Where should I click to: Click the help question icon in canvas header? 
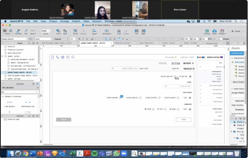tap(68, 57)
